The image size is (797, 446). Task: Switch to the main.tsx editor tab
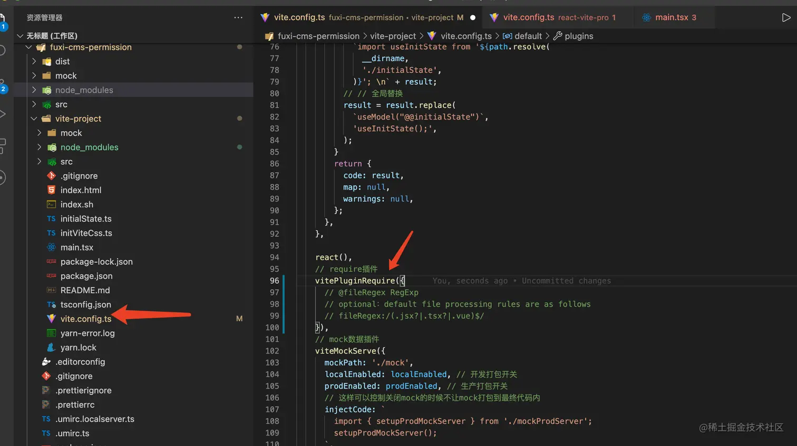pos(674,17)
